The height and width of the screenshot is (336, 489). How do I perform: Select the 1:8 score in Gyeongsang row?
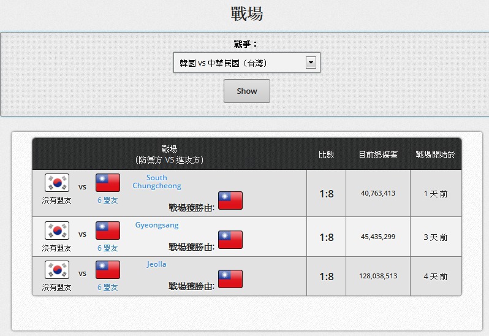pyautogui.click(x=327, y=237)
